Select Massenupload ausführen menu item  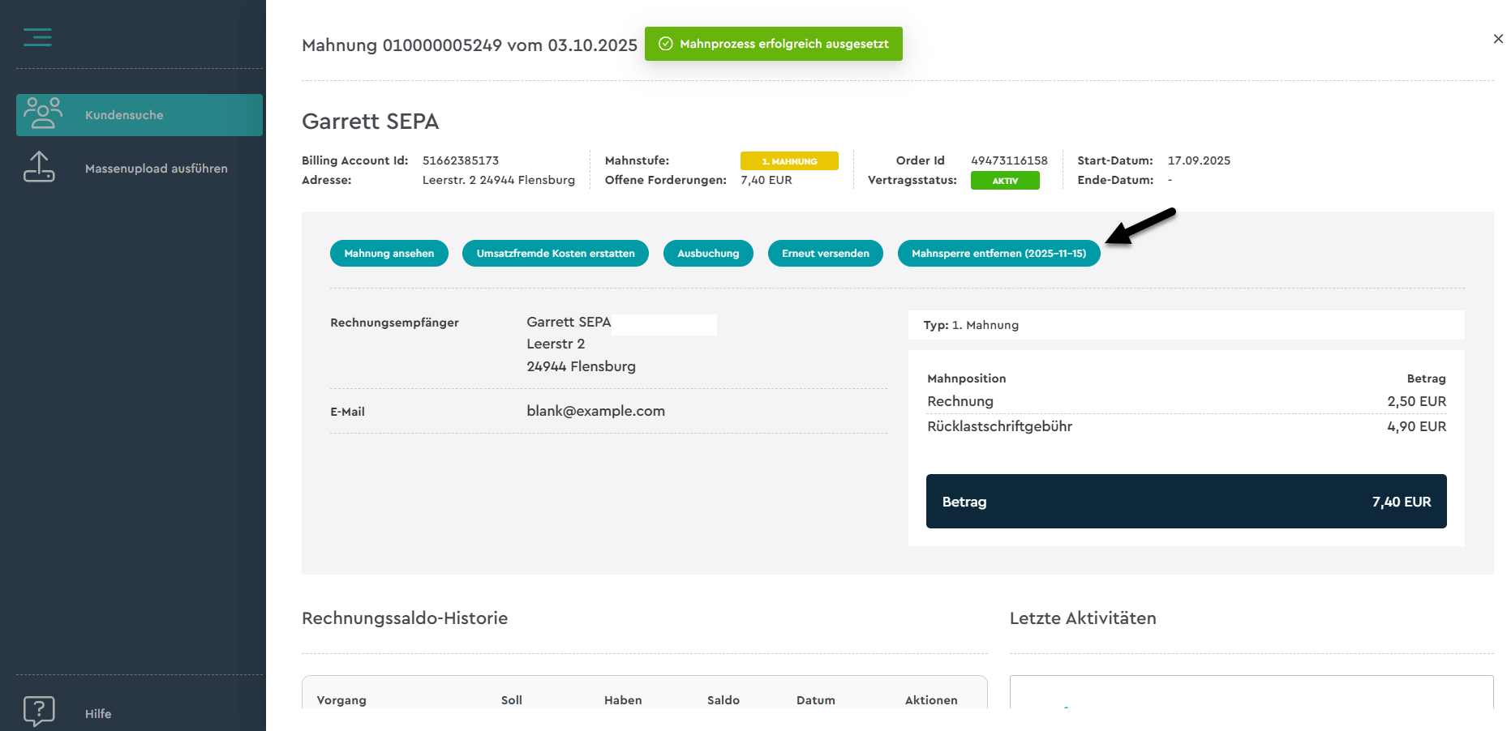pos(156,169)
